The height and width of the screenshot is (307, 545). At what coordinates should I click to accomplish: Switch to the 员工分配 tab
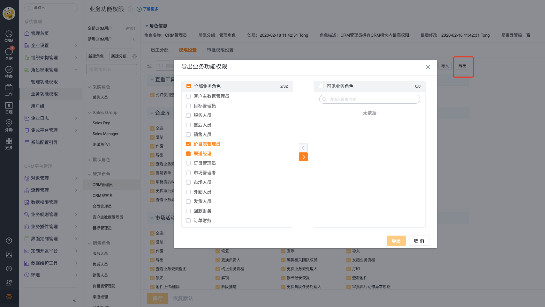159,50
